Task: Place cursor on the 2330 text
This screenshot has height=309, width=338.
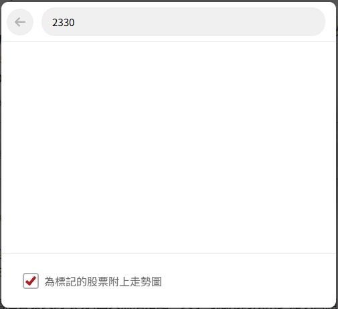Action: [x=63, y=23]
